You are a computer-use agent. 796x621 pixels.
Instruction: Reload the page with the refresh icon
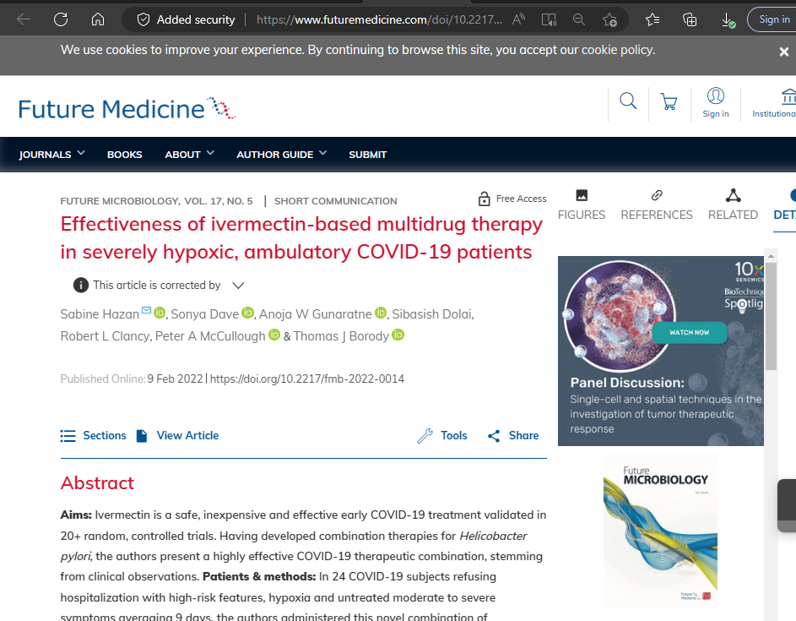61,19
